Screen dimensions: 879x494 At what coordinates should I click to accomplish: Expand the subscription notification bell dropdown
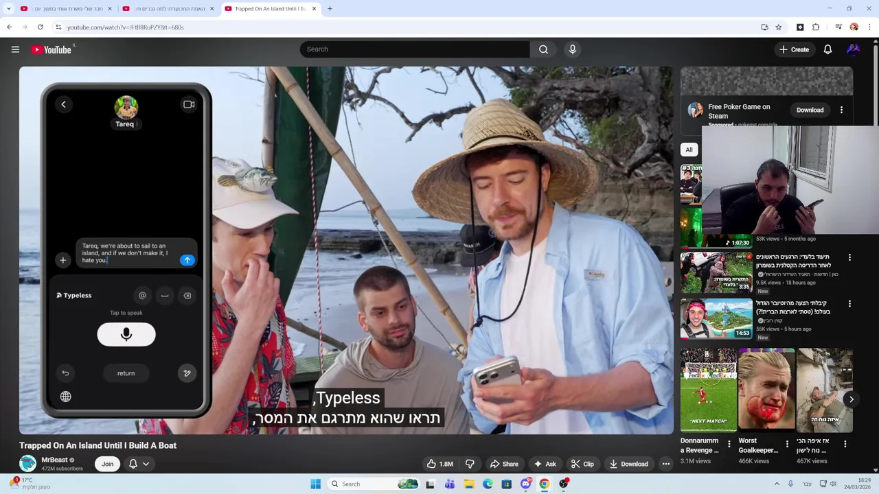coord(139,464)
